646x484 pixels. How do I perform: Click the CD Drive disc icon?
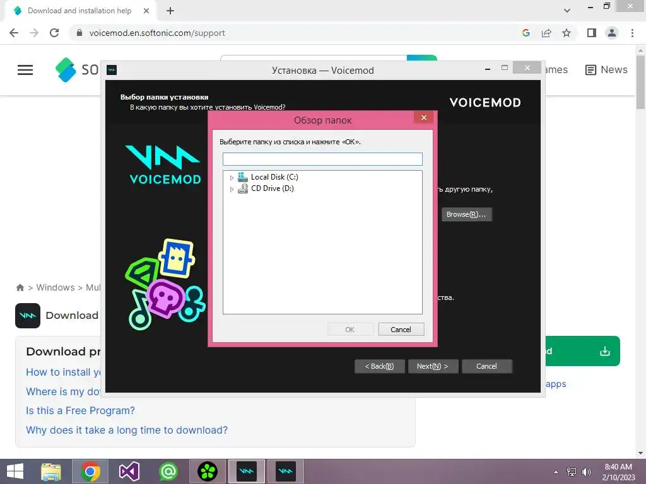243,188
